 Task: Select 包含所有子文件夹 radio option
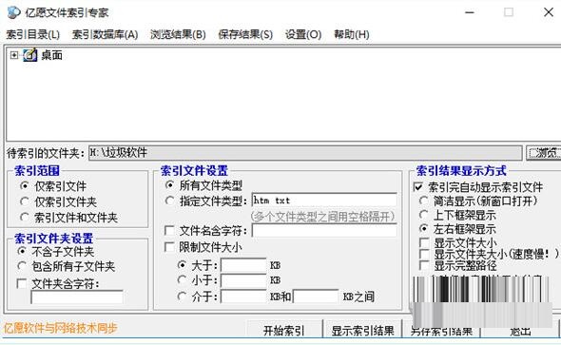(x=22, y=266)
